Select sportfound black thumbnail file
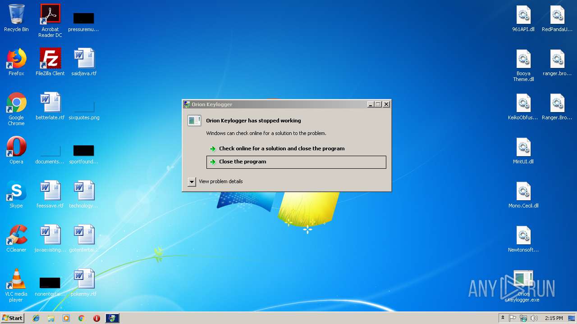 click(x=84, y=155)
